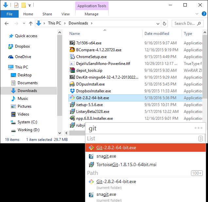Select the snagit.exe result under Path section
The image size is (208, 202).
[x=146, y=197]
